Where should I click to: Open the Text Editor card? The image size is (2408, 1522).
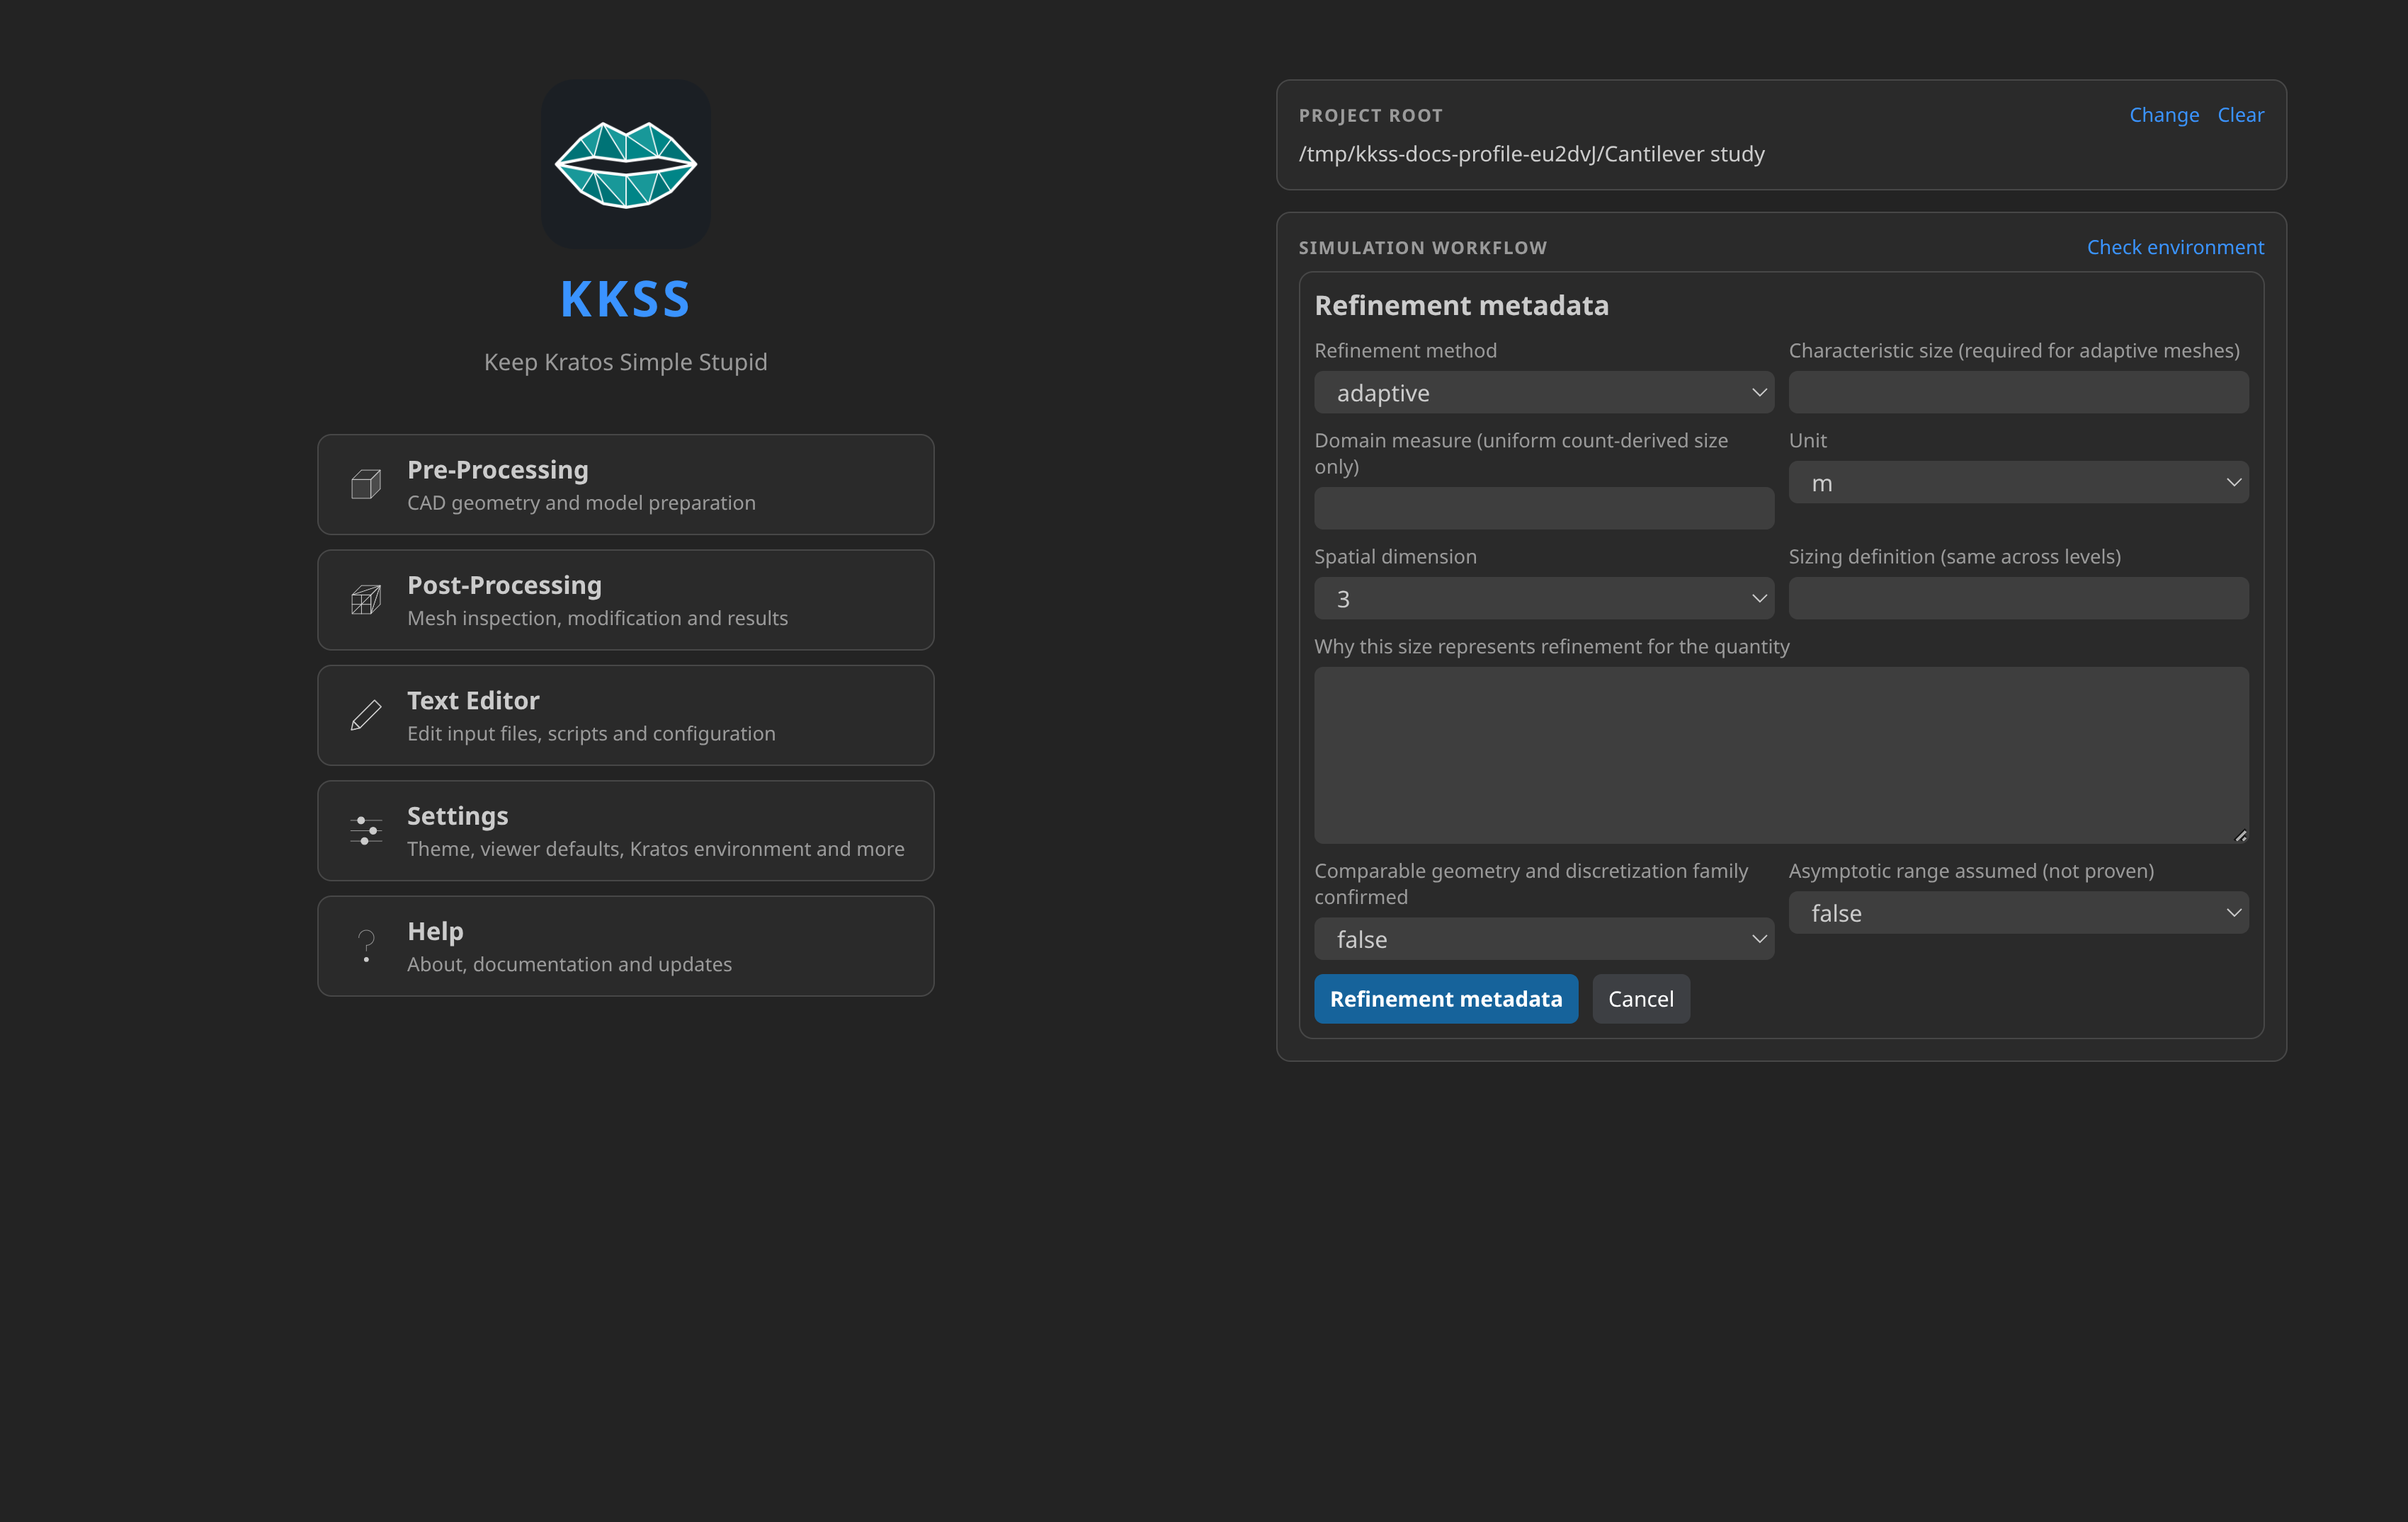(x=626, y=716)
